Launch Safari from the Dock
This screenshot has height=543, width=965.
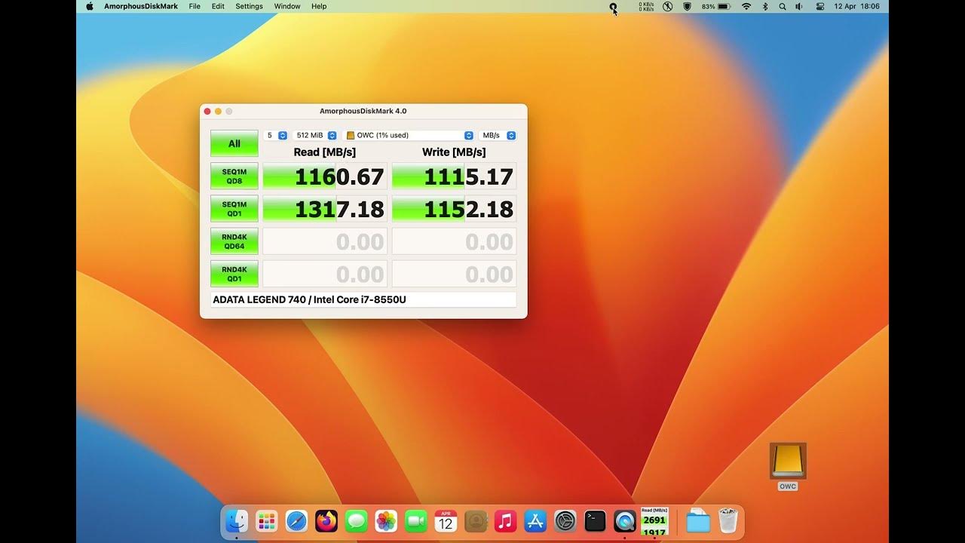296,521
